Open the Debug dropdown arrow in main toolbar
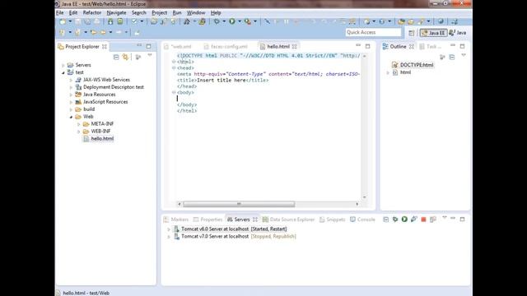This screenshot has height=296, width=527. click(x=224, y=21)
